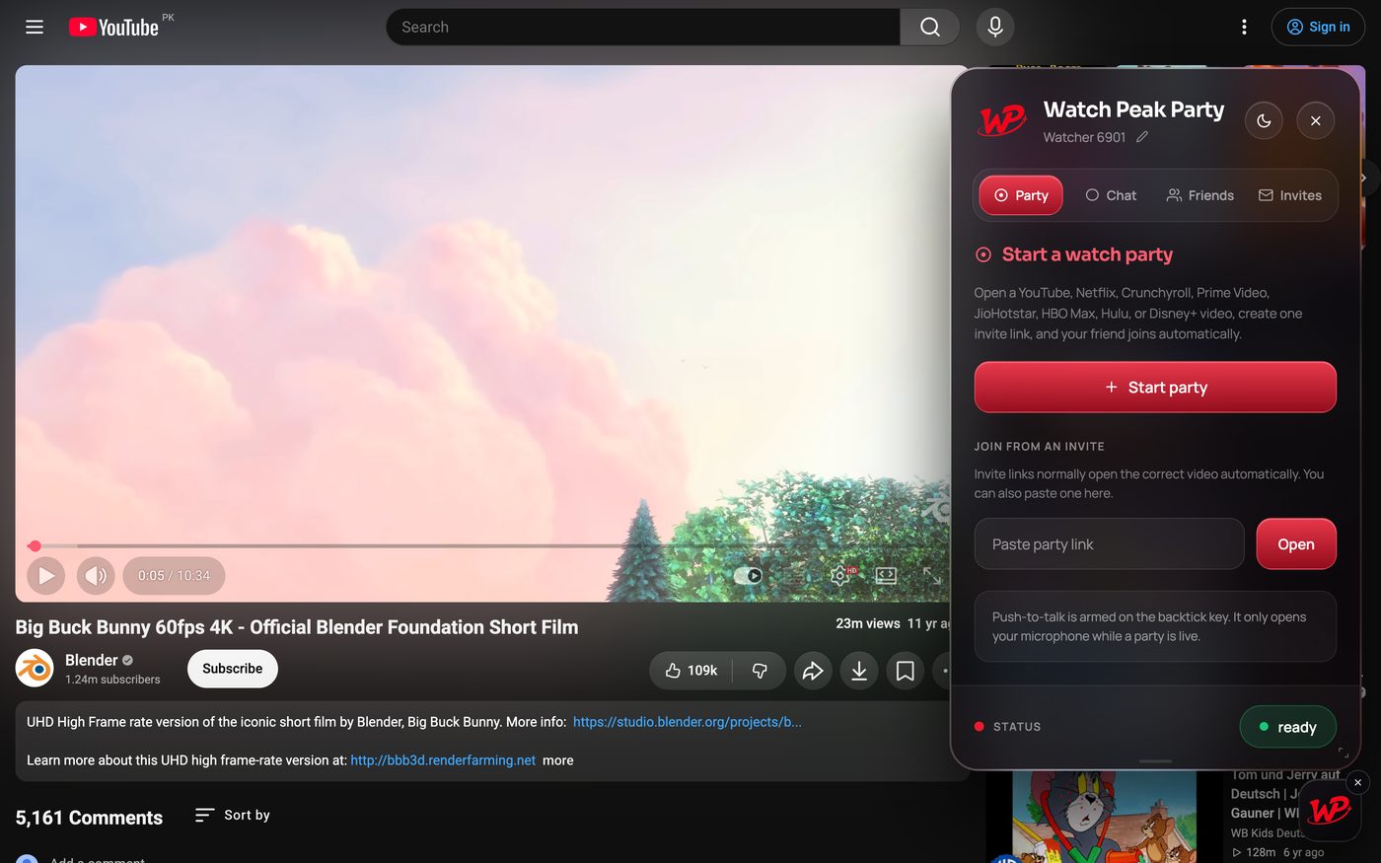This screenshot has height=863, width=1381.
Task: Click the ready status pill
Action: [1287, 727]
